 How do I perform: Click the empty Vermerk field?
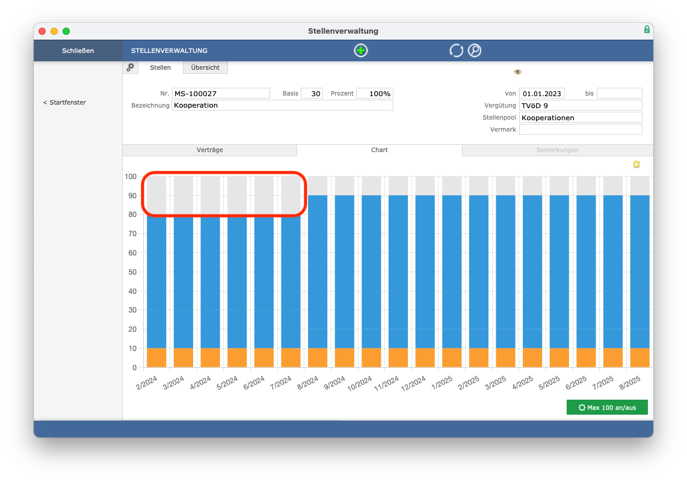581,129
